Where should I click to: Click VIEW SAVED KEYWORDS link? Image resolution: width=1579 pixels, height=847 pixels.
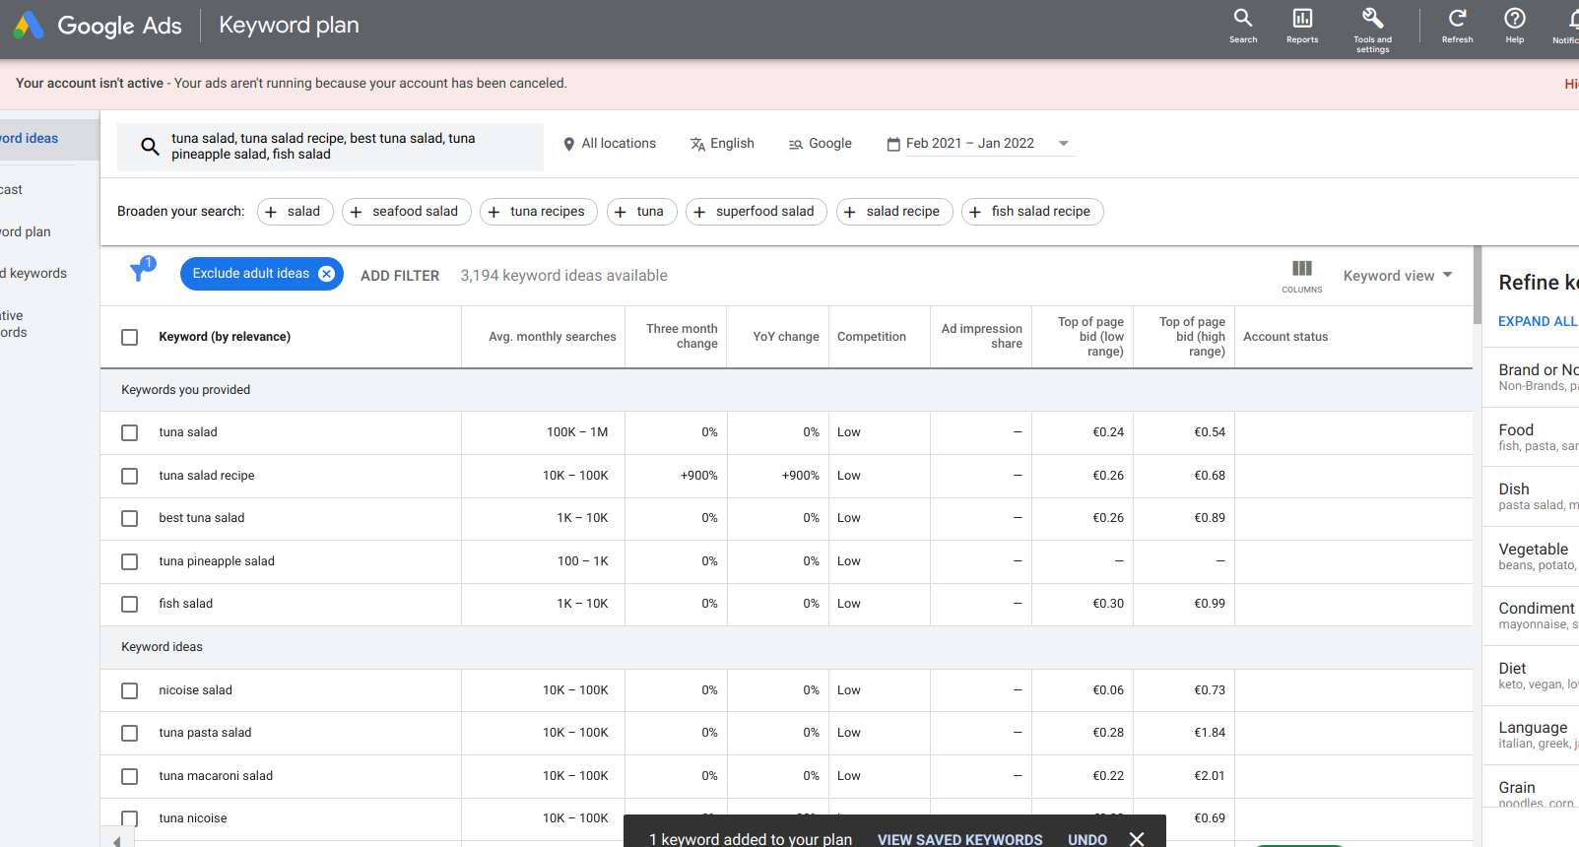pos(959,839)
